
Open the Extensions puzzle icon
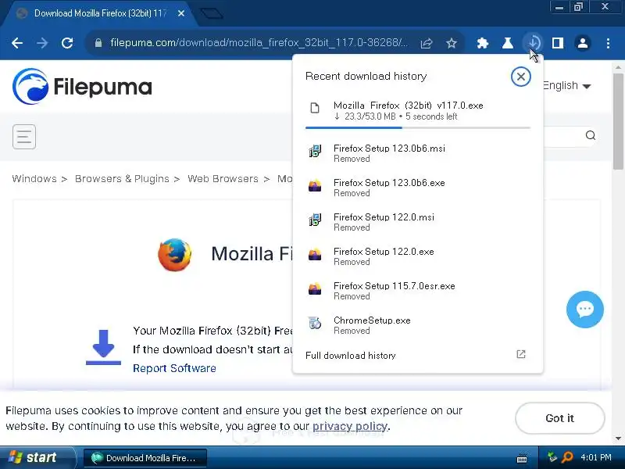click(483, 43)
